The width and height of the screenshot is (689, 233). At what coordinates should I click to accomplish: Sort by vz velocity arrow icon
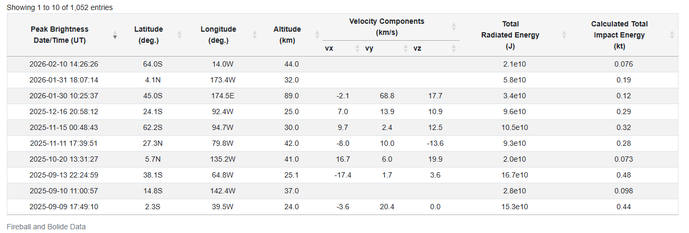coord(453,49)
